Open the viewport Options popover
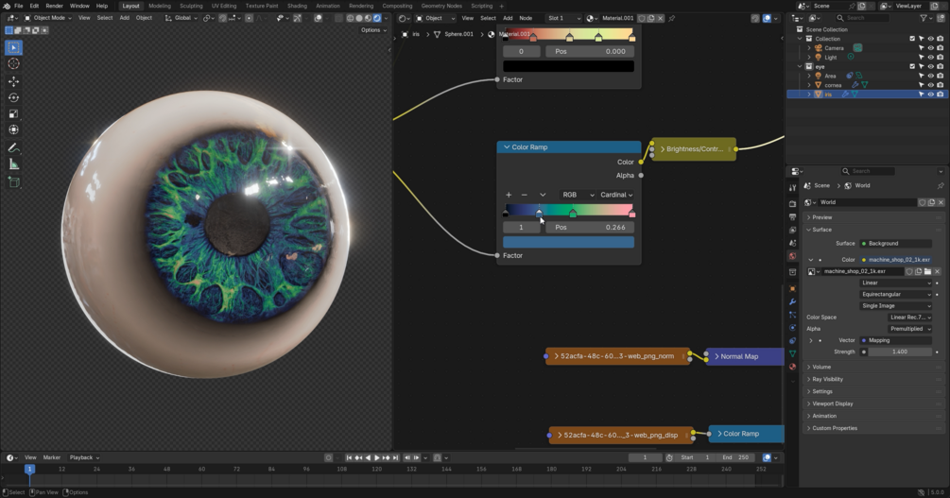 [x=373, y=29]
